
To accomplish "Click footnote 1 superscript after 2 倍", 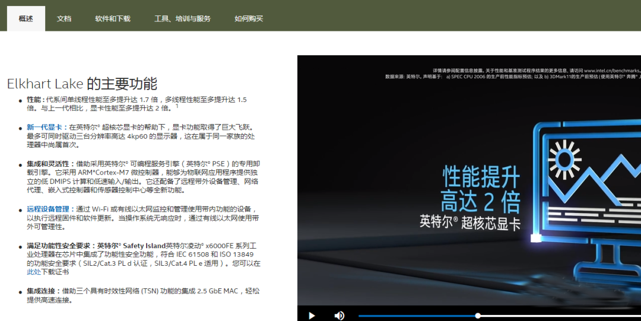I will [177, 106].
